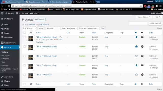Viewport: 163px width, 91px height.
Task: Sort the table by Date column header
Action: coord(151,33)
